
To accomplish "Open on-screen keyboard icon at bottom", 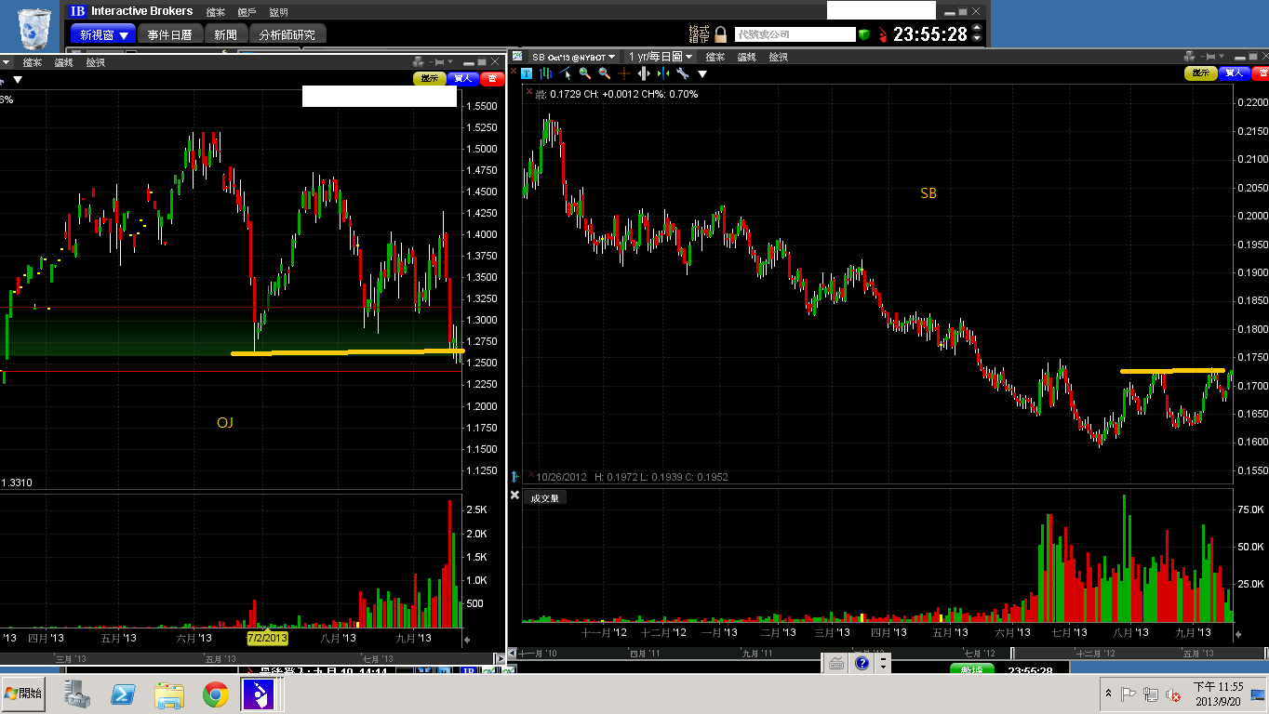I will (835, 663).
